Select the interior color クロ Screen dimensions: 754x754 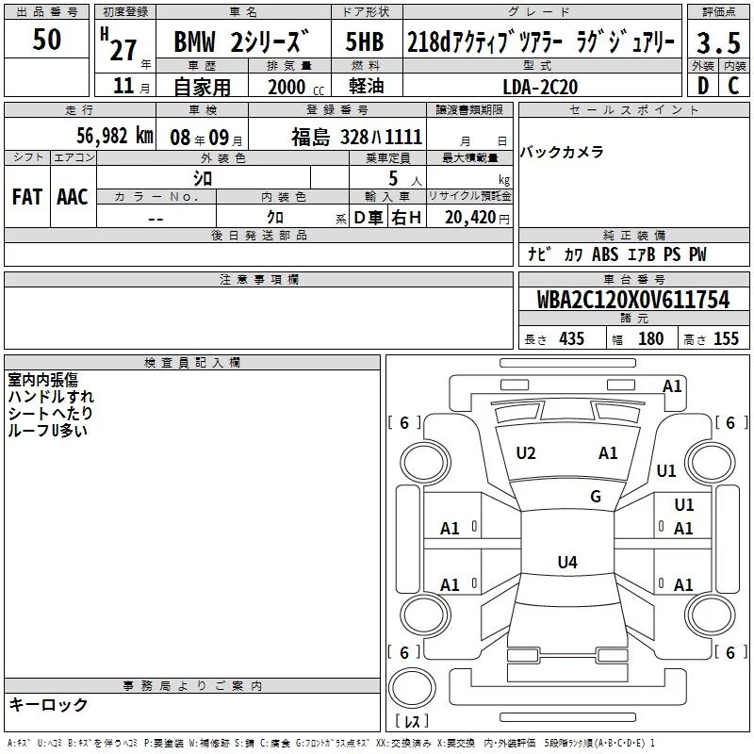[x=275, y=218]
